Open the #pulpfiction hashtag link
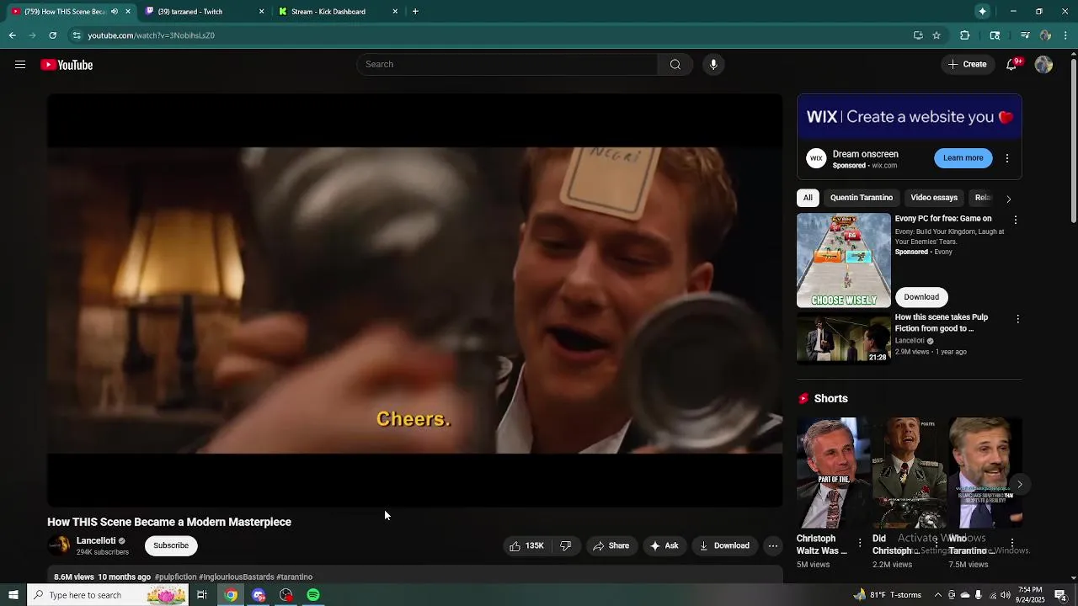Viewport: 1078px width, 606px height. click(x=175, y=577)
